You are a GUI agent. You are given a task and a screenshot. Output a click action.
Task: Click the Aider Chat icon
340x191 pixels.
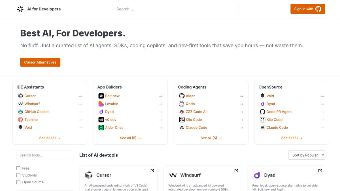click(101, 128)
